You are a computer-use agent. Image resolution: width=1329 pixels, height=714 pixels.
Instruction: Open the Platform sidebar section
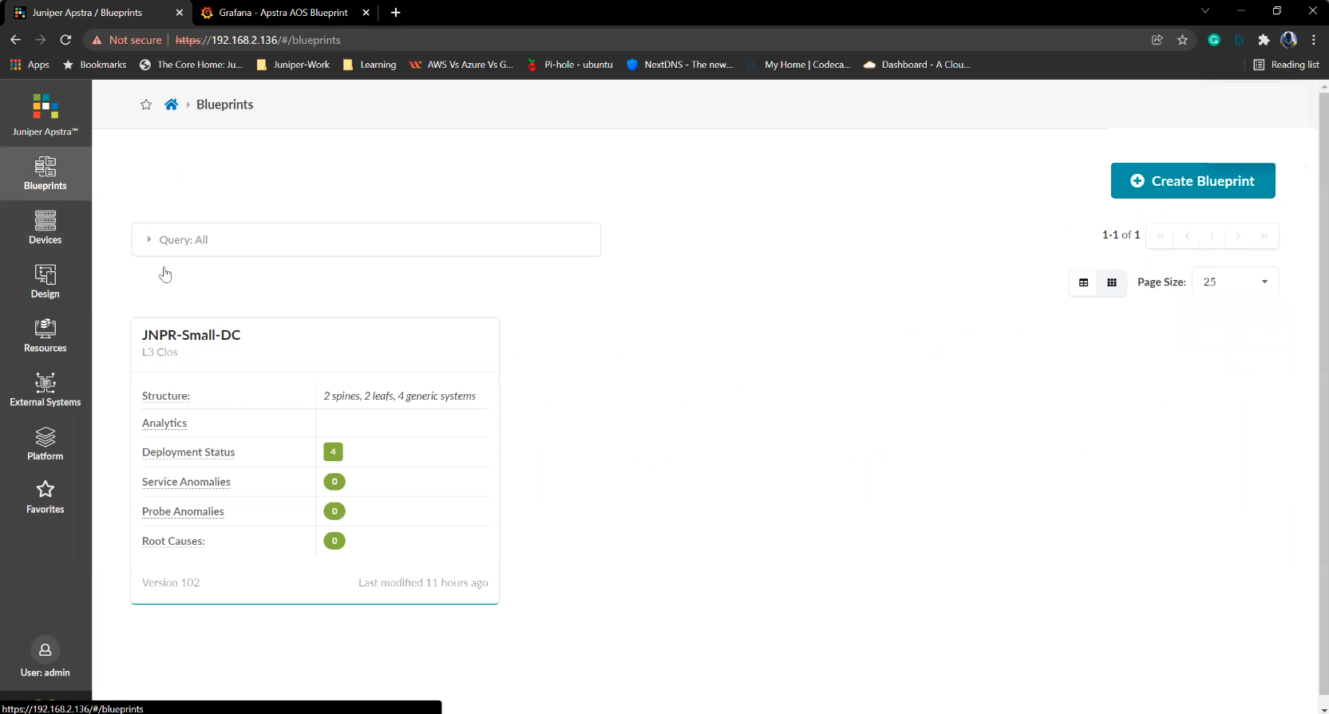[45, 444]
